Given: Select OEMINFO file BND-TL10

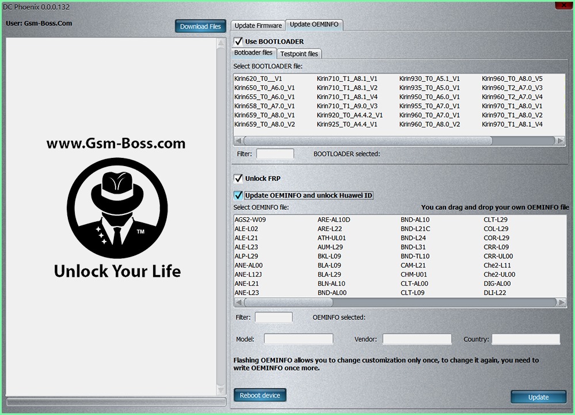Looking at the screenshot, I should [415, 256].
